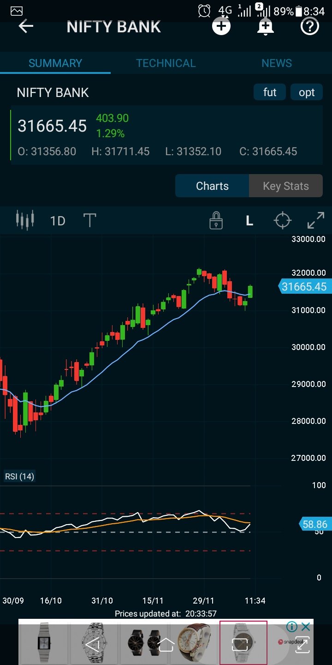This screenshot has width=332, height=665.
Task: Select the Charts view
Action: click(212, 186)
